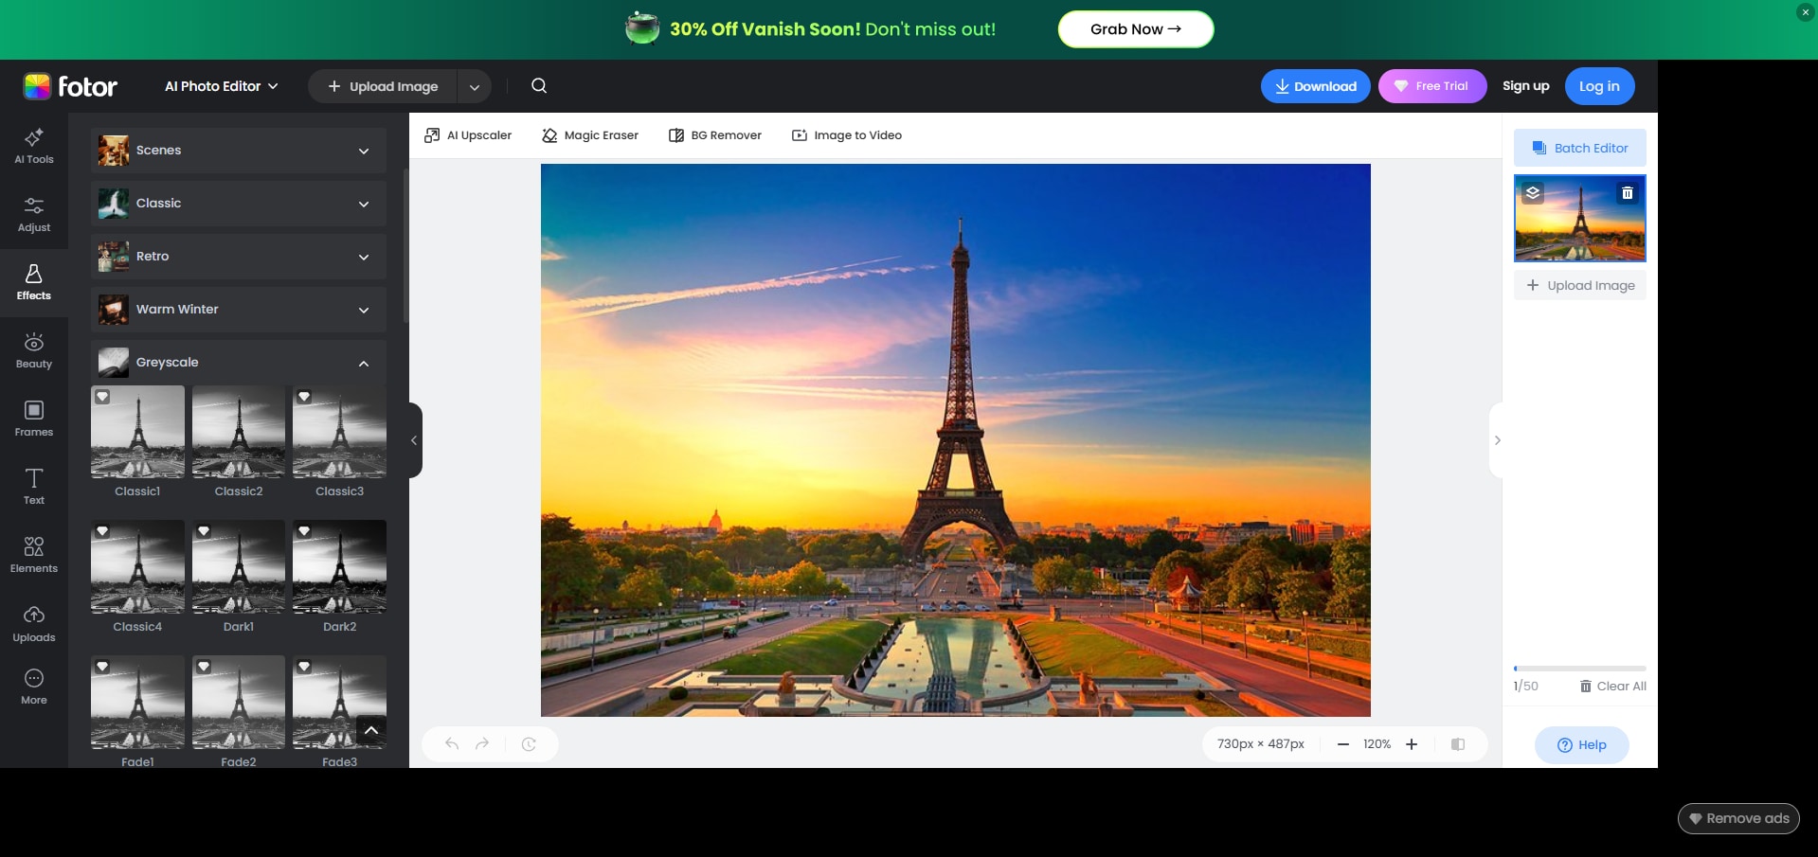1818x857 pixels.
Task: Open the Magic Eraser tool
Action: pyautogui.click(x=589, y=134)
